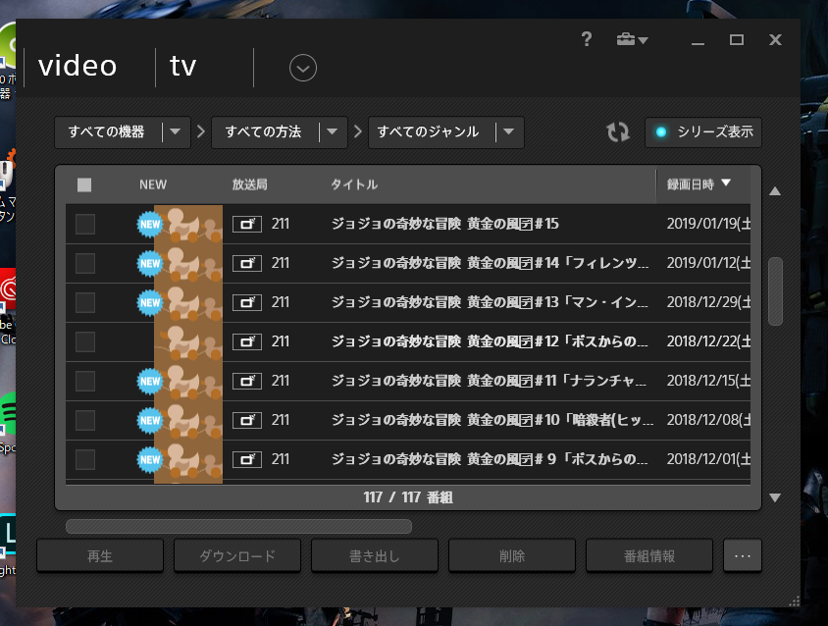Switch to the tv tab
The height and width of the screenshot is (626, 828).
click(x=182, y=67)
